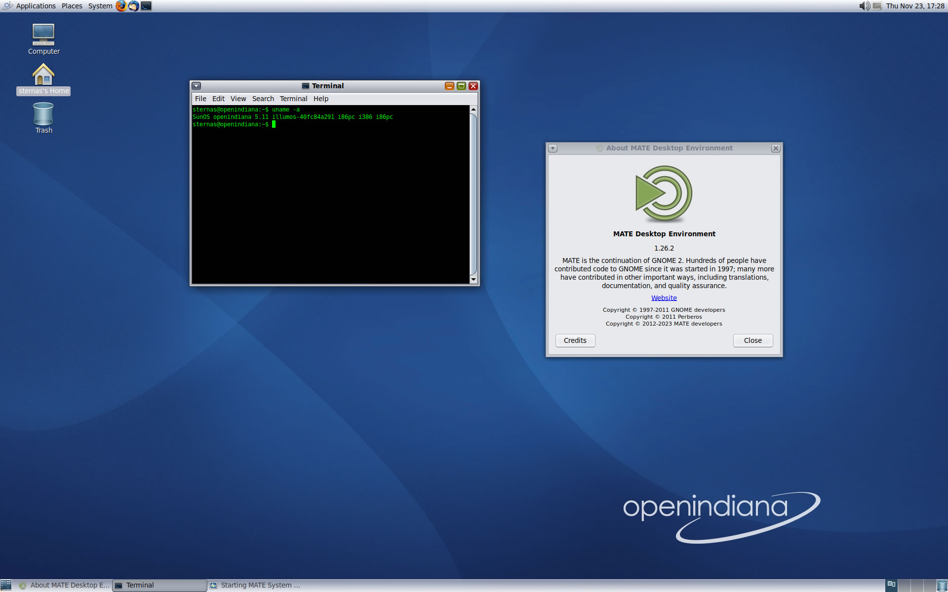Image resolution: width=948 pixels, height=592 pixels.
Task: Click the notification area icon beside volume
Action: point(877,6)
